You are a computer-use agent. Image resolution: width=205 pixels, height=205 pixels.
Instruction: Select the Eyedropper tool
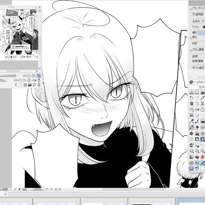(202, 98)
